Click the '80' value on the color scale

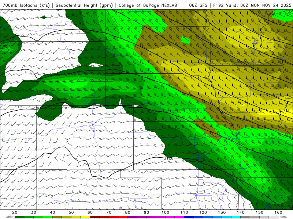[x=127, y=212]
